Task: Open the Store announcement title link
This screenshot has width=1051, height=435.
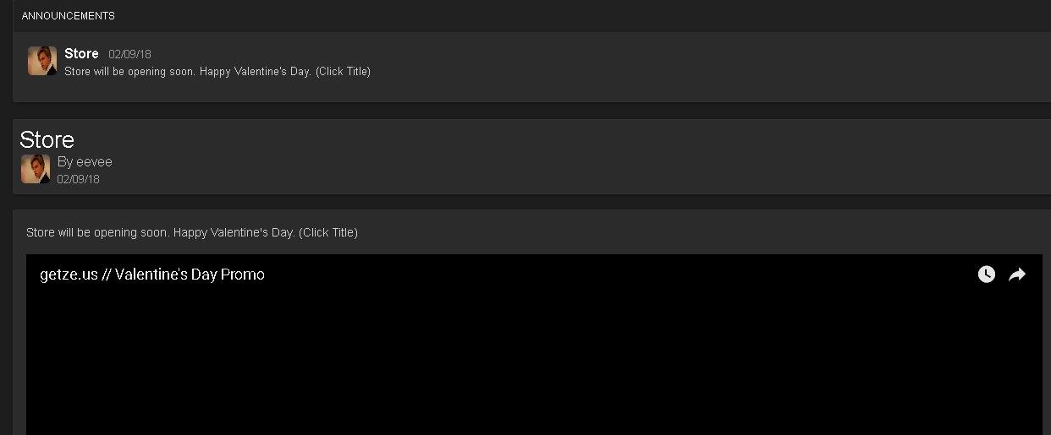Action: (x=81, y=54)
